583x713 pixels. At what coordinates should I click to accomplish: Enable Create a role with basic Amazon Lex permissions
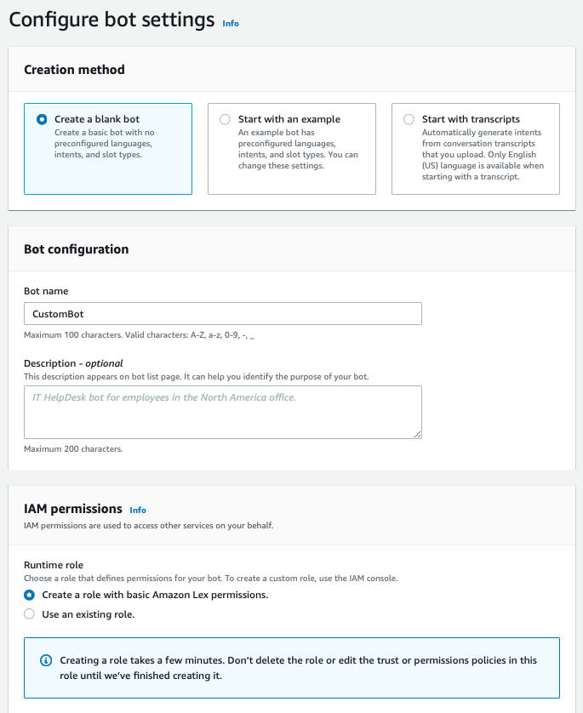click(x=30, y=595)
